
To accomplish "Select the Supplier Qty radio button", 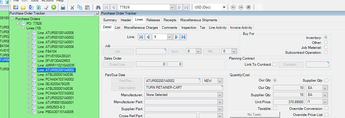I will point(326,81).
